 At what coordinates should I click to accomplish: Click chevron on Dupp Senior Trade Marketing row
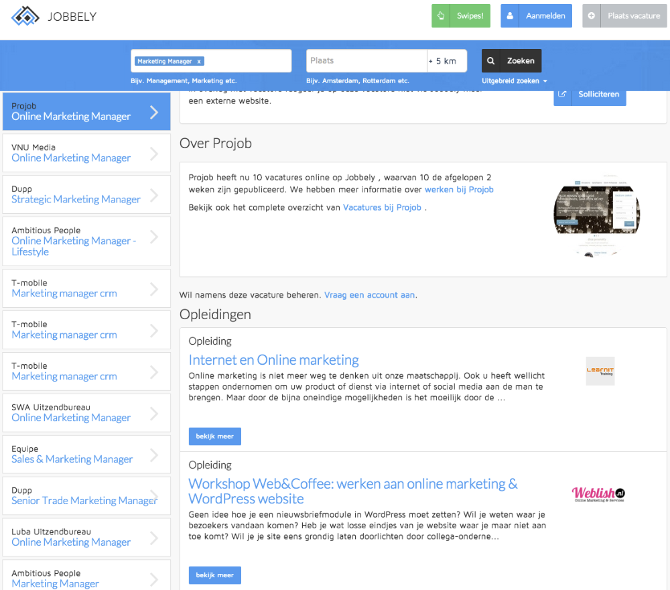click(154, 496)
